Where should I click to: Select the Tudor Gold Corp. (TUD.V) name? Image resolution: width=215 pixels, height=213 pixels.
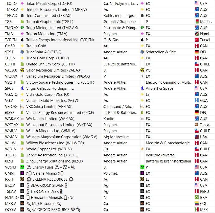tap(47, 58)
